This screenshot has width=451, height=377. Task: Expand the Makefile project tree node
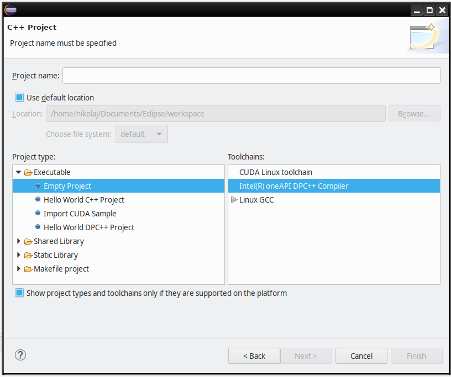pyautogui.click(x=19, y=269)
